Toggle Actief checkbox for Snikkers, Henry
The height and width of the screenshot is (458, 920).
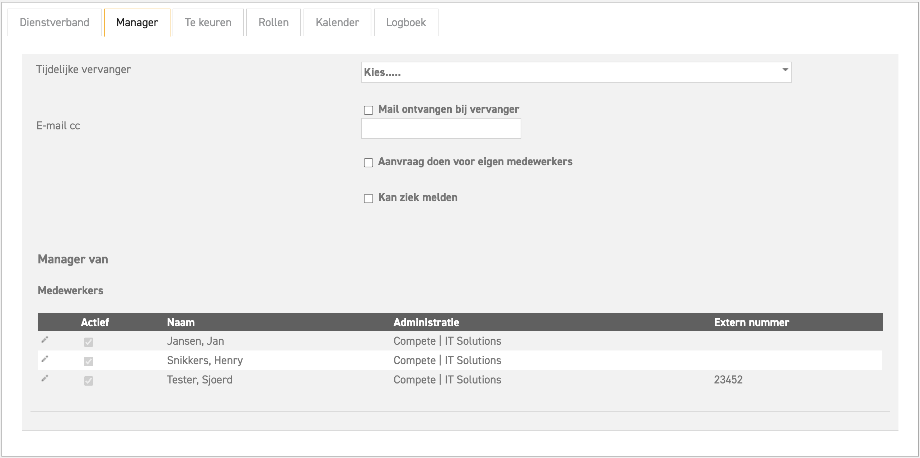tap(89, 362)
